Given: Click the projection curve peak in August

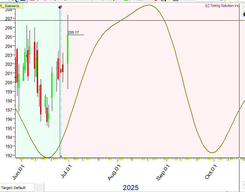Looking at the screenshot, I should [149, 5].
